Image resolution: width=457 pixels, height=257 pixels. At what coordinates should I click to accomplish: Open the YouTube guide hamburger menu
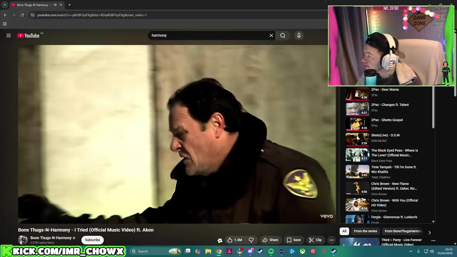click(x=9, y=35)
